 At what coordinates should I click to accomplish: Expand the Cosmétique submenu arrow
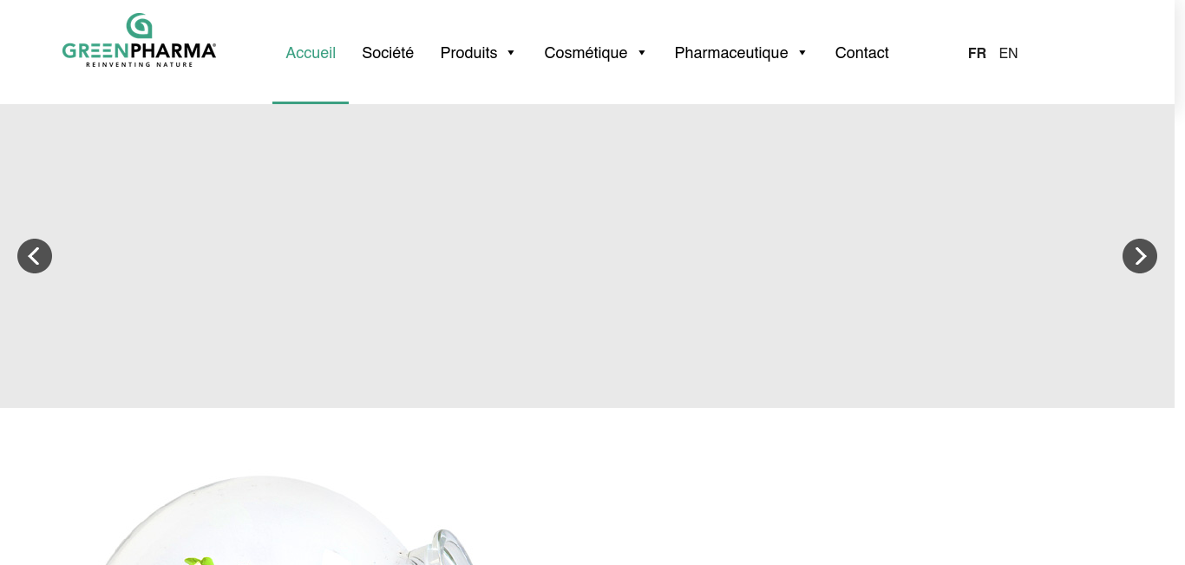(642, 53)
